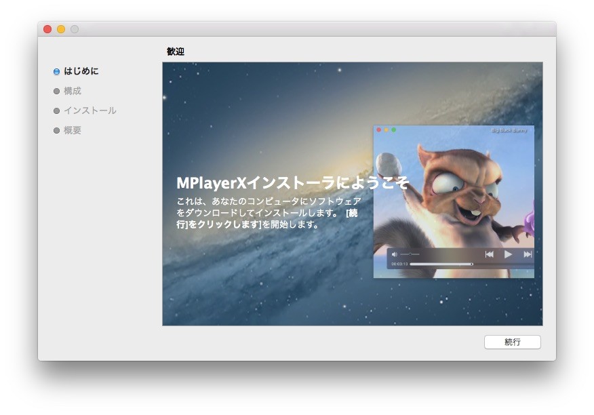Viewport: 594px width, 415px height.
Task: Click the playback progress bar in the preview
Action: [472, 264]
